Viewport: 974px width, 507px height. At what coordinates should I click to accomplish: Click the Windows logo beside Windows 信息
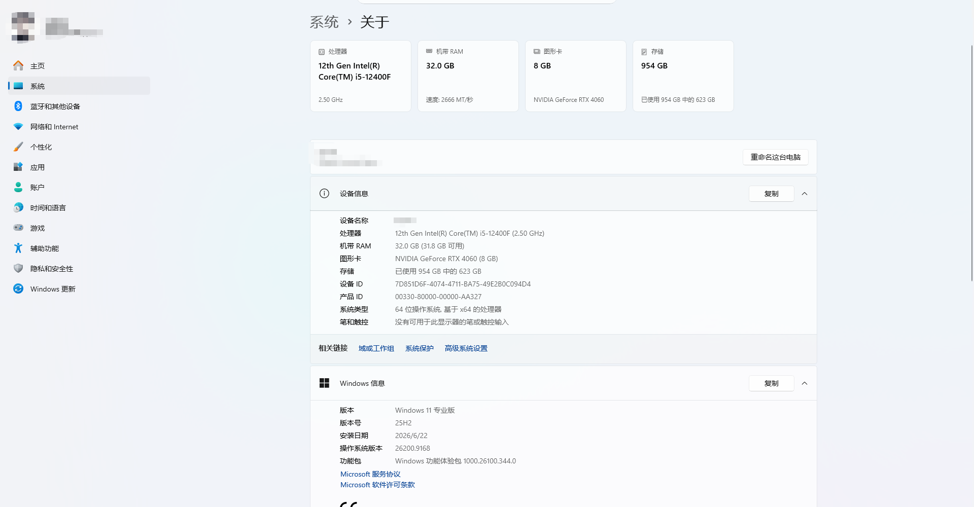pos(324,383)
